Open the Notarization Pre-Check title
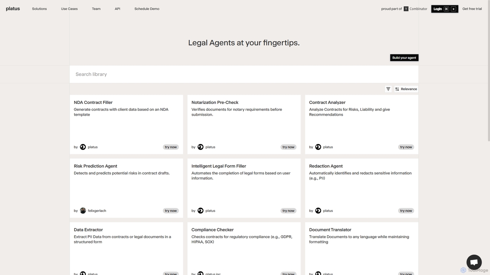490x275 pixels. pyautogui.click(x=215, y=102)
